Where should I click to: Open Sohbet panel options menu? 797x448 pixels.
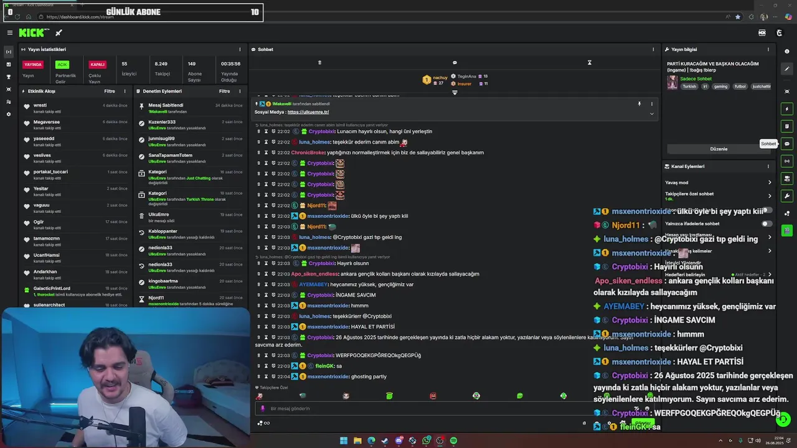[x=653, y=49]
